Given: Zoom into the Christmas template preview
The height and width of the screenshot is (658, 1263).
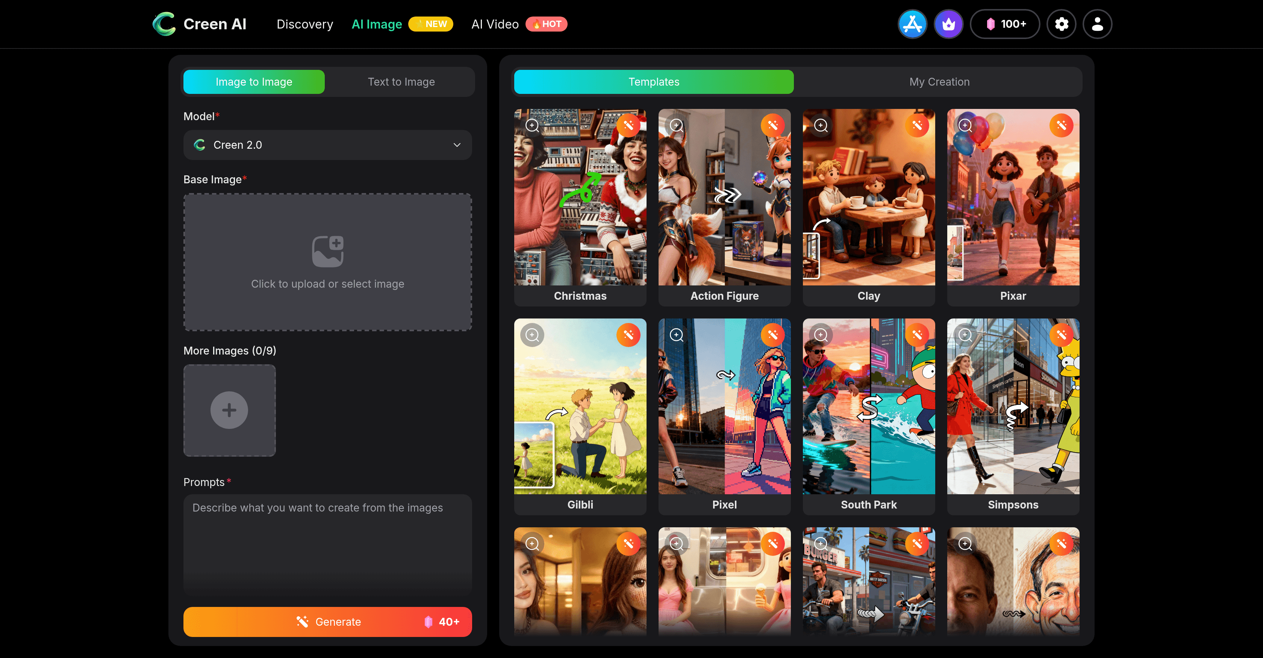Looking at the screenshot, I should tap(532, 125).
